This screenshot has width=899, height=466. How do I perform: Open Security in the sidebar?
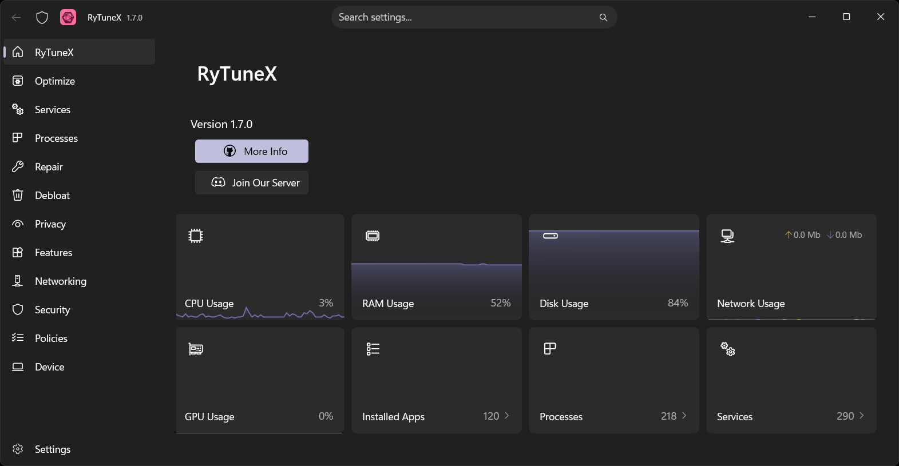(79, 309)
